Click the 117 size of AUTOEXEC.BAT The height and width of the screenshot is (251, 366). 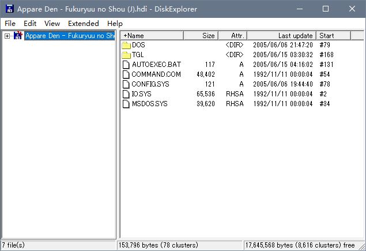pos(210,65)
